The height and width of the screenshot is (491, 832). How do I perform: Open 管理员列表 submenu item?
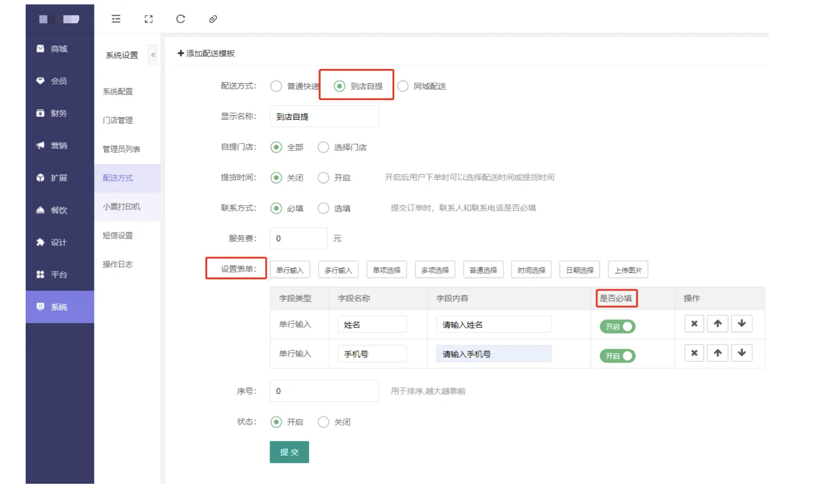[127, 149]
